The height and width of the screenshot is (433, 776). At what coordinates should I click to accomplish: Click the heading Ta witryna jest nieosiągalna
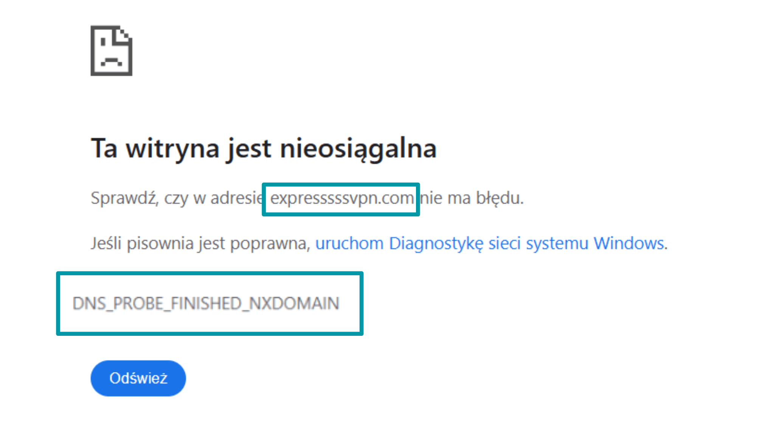(x=264, y=149)
